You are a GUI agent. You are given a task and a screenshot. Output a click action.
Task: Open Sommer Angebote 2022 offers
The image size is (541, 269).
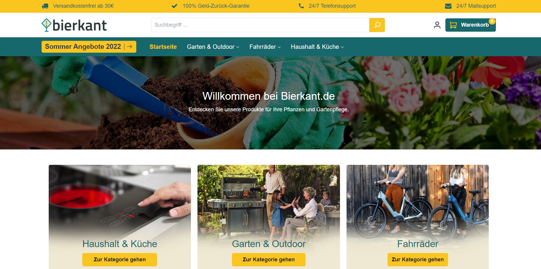[89, 47]
